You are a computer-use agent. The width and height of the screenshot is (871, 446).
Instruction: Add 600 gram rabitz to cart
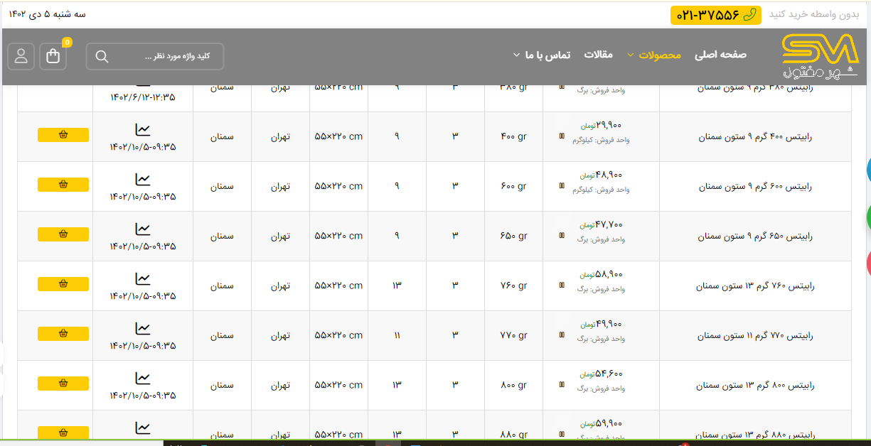point(63,185)
